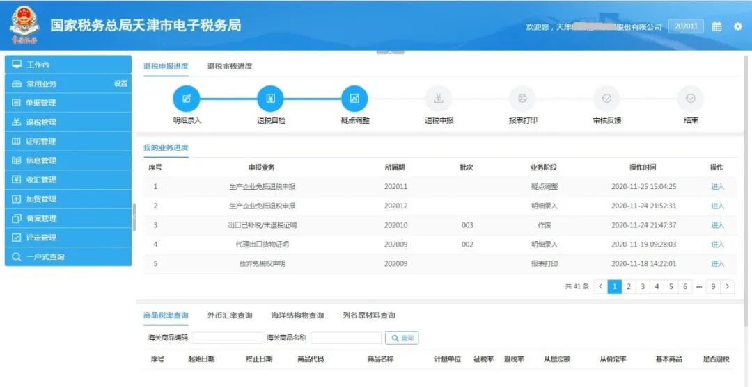Click the 退税管理 sidebar icon
Screen dimensions: 752x387
click(17, 122)
